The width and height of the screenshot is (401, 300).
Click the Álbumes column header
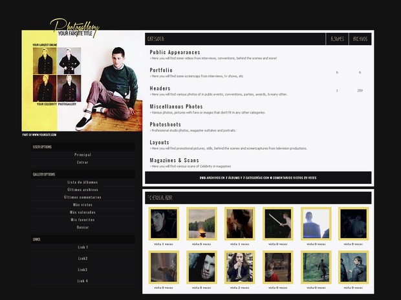337,39
